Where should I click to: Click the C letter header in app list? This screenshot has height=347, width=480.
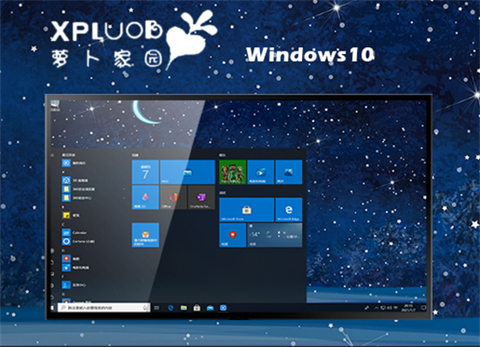(63, 224)
